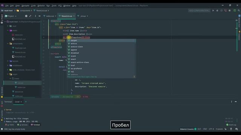Switch to the index.vue editor tab
Screen dimensions: 241x135
50,16
